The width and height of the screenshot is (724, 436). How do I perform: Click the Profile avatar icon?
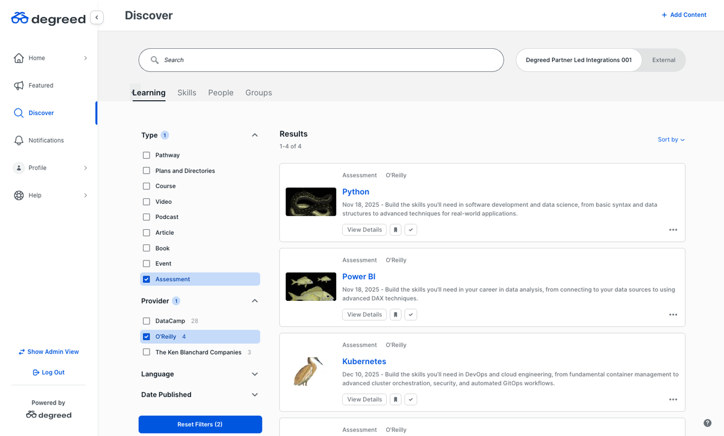click(x=19, y=168)
